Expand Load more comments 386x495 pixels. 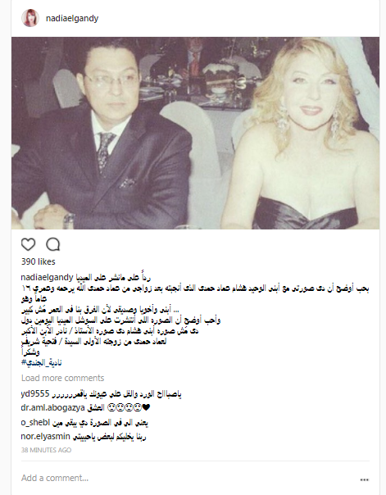pyautogui.click(x=62, y=378)
